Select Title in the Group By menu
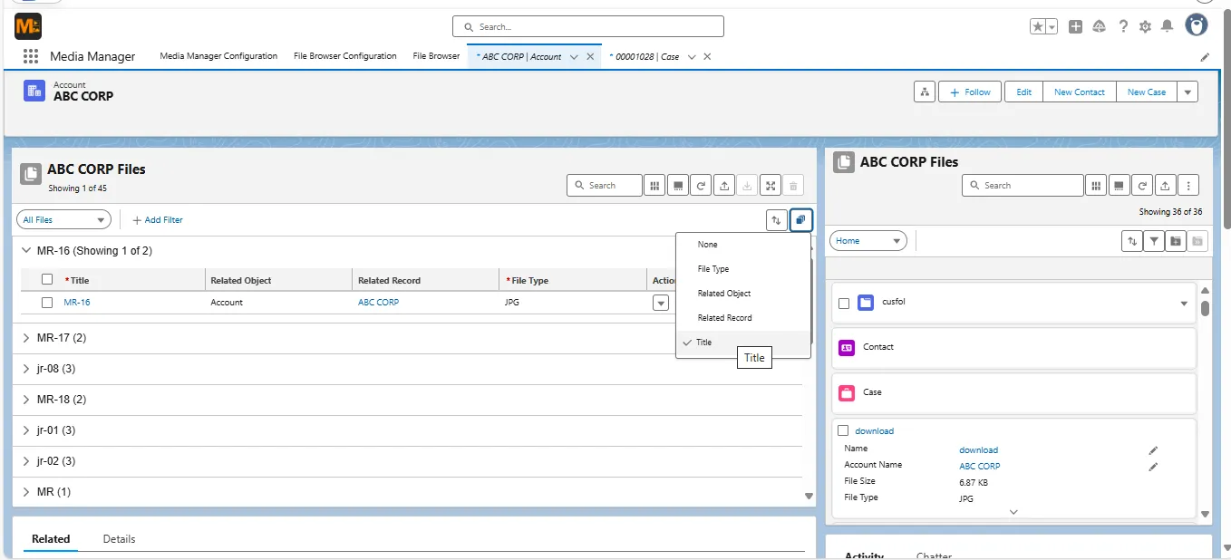 point(743,343)
